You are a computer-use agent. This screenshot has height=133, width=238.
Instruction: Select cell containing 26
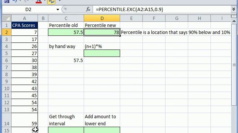[25, 46]
